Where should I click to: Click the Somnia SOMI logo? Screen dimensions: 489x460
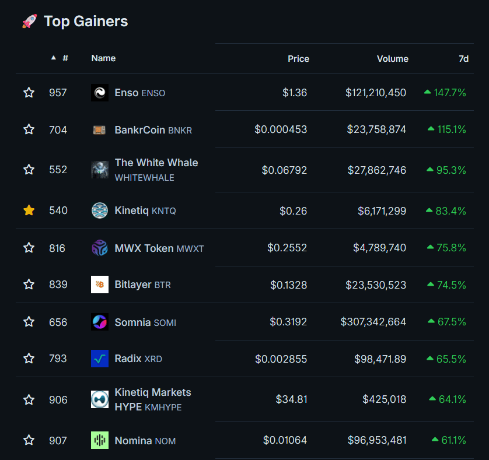point(100,322)
